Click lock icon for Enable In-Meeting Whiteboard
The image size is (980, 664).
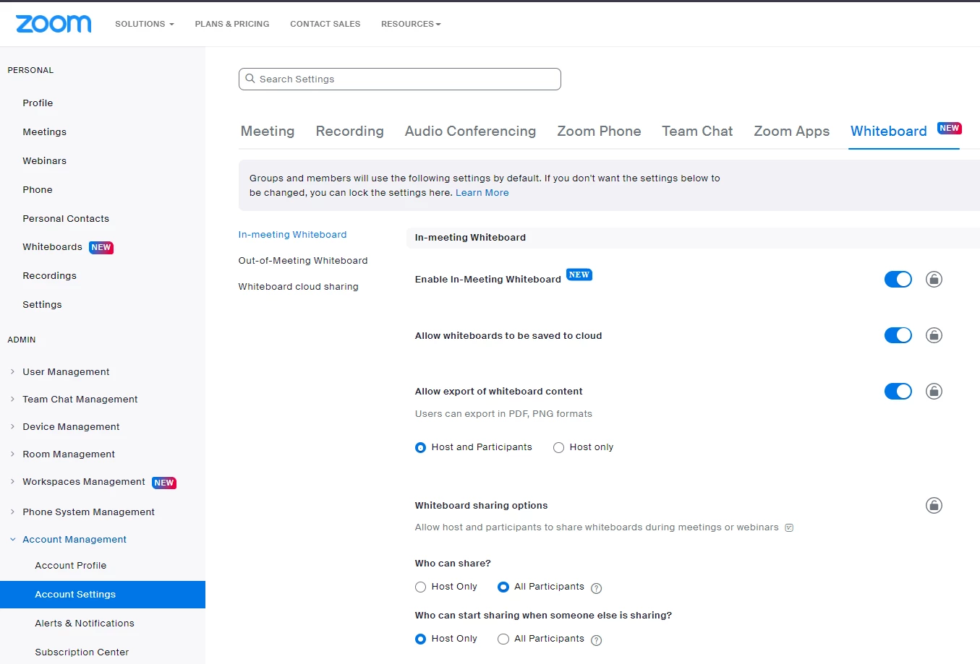pos(934,280)
